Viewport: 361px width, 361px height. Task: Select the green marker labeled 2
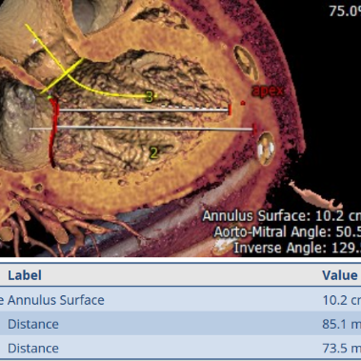click(153, 153)
